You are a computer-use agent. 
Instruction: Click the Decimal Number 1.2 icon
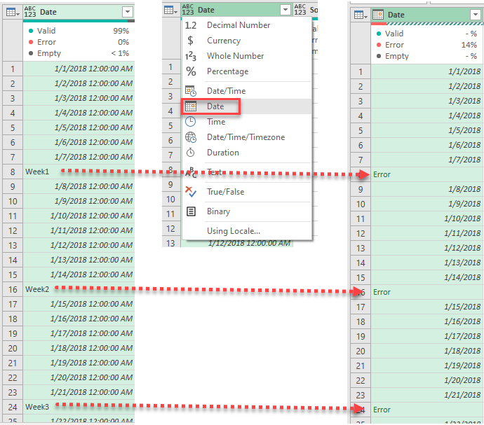click(x=190, y=25)
